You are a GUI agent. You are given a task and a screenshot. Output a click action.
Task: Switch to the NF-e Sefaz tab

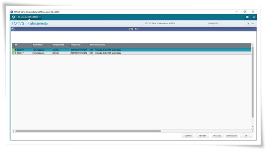tap(28, 17)
